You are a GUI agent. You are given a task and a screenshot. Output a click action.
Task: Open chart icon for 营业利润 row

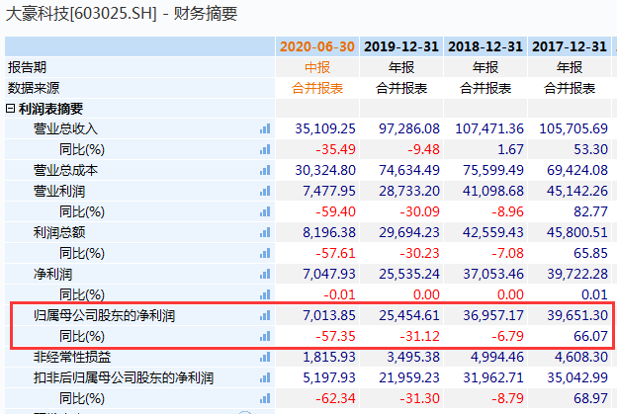click(x=265, y=191)
